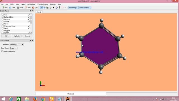Toggle the Adjust Hydrogens checkbox
Viewport: 179px width, 101px height.
pyautogui.click(x=2, y=51)
